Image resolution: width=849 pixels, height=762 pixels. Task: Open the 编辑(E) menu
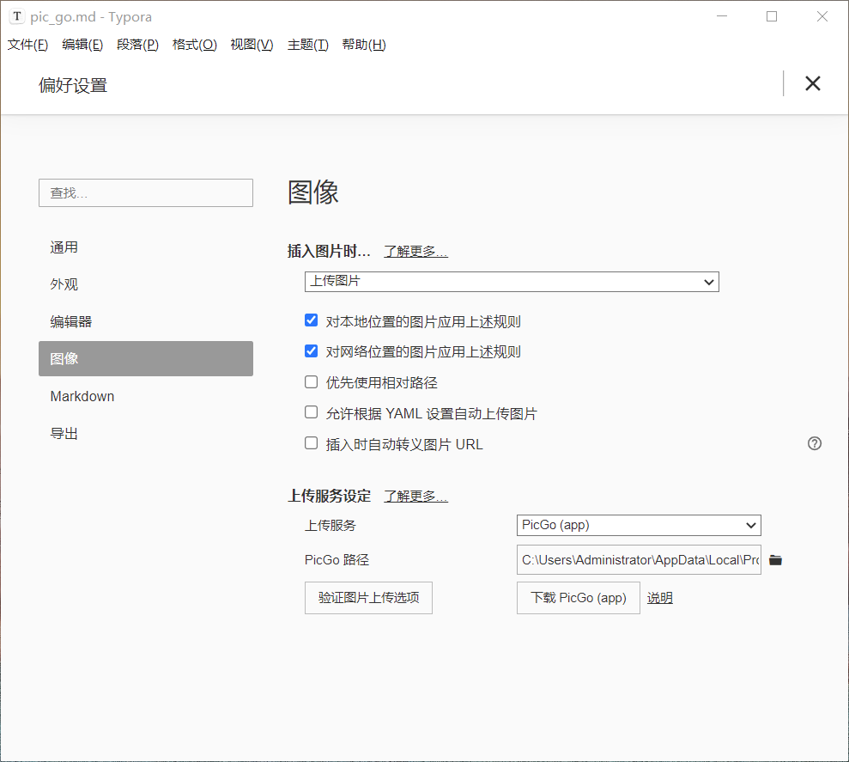(x=82, y=45)
